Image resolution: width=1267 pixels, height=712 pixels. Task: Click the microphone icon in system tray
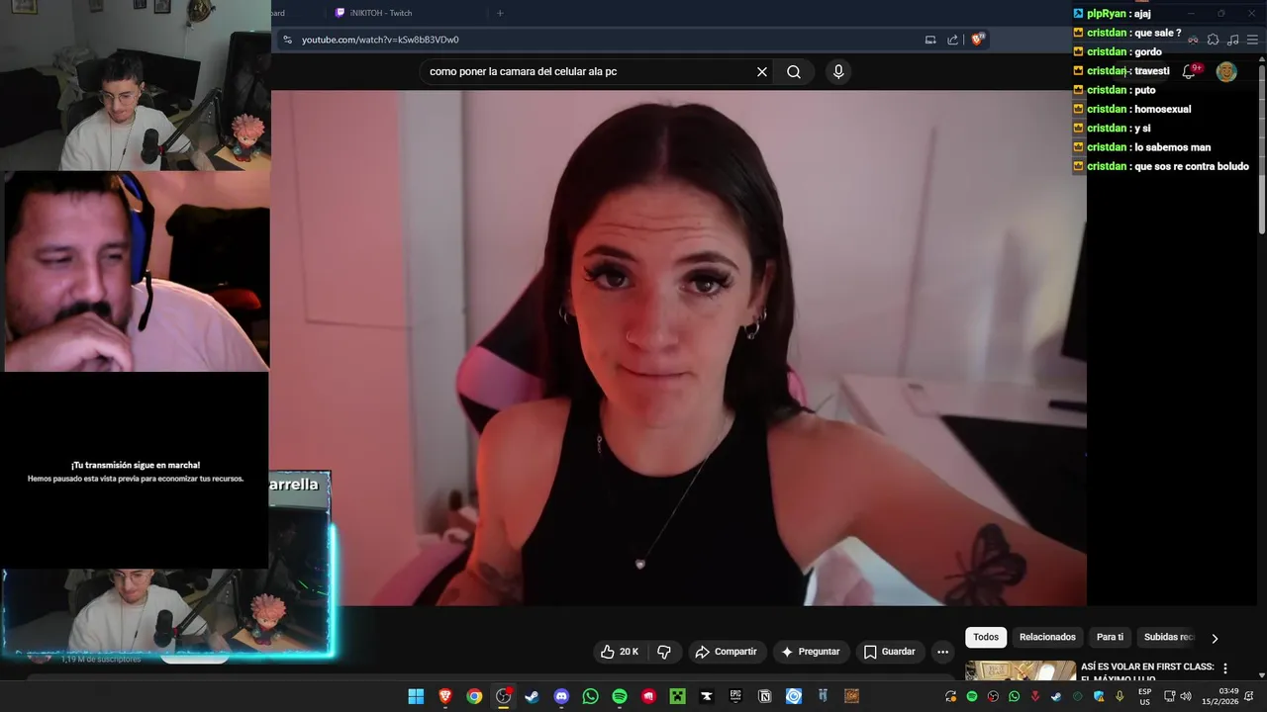pyautogui.click(x=1120, y=696)
